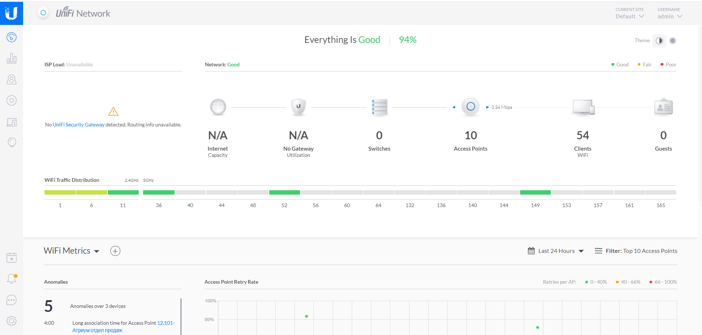Open the Alerts bell icon
The image size is (702, 335).
12,279
